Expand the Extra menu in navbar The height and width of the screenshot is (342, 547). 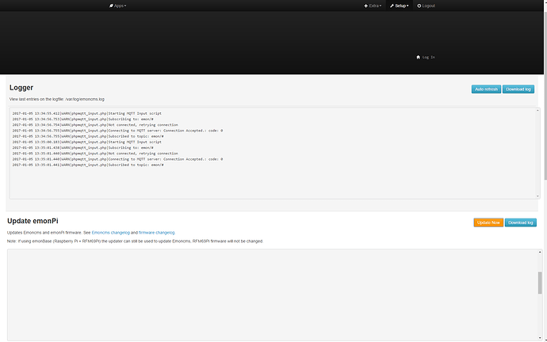[x=373, y=6]
